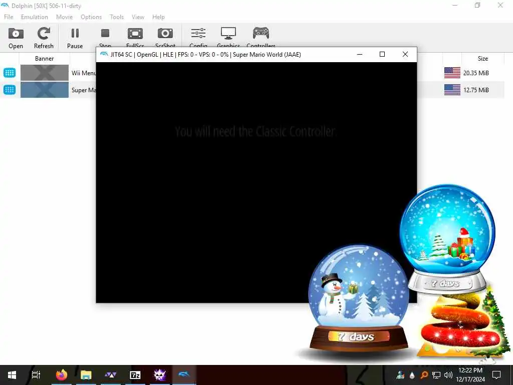Click the game window's dolphin title icon
This screenshot has width=513, height=385.
(x=104, y=54)
